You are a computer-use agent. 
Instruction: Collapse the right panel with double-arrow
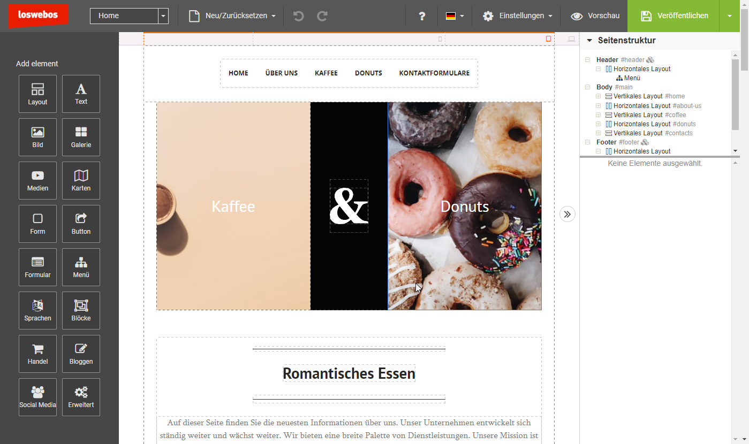pos(568,214)
